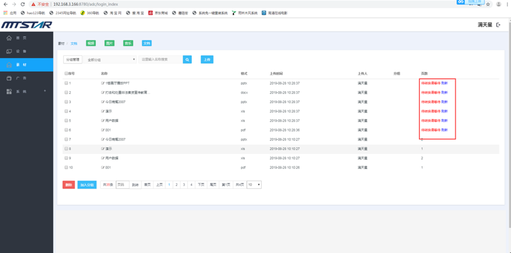Reload the page with browser refresh
The image size is (511, 253).
click(22, 4)
